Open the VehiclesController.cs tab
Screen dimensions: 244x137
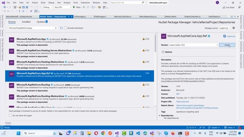[123, 16]
